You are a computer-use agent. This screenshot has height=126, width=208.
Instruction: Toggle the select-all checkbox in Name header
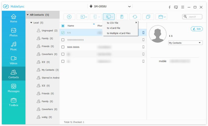[63, 26]
